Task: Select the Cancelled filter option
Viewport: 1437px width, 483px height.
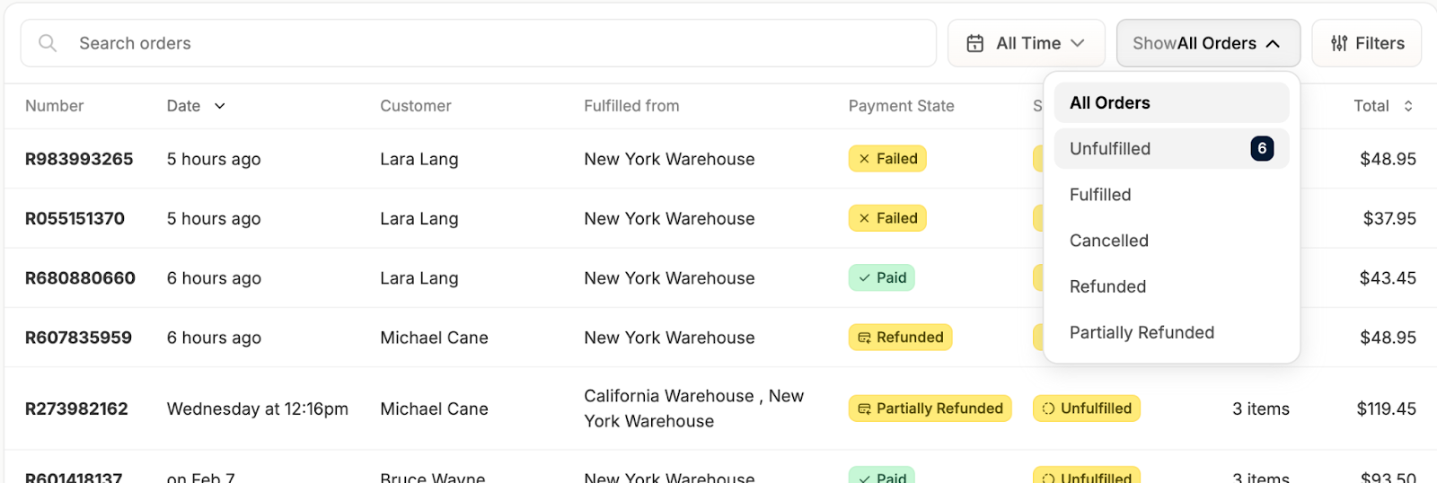Action: click(x=1172, y=241)
